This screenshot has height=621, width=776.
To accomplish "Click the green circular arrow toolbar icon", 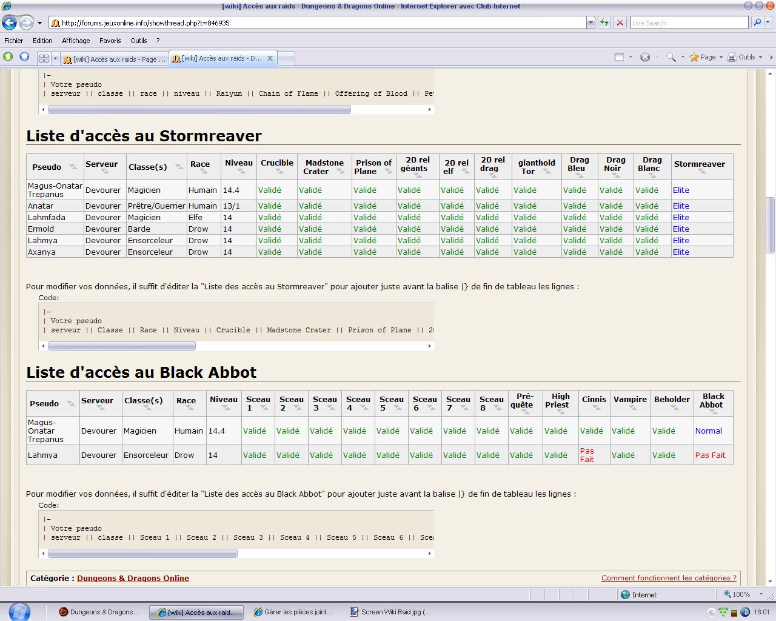I will [8, 57].
